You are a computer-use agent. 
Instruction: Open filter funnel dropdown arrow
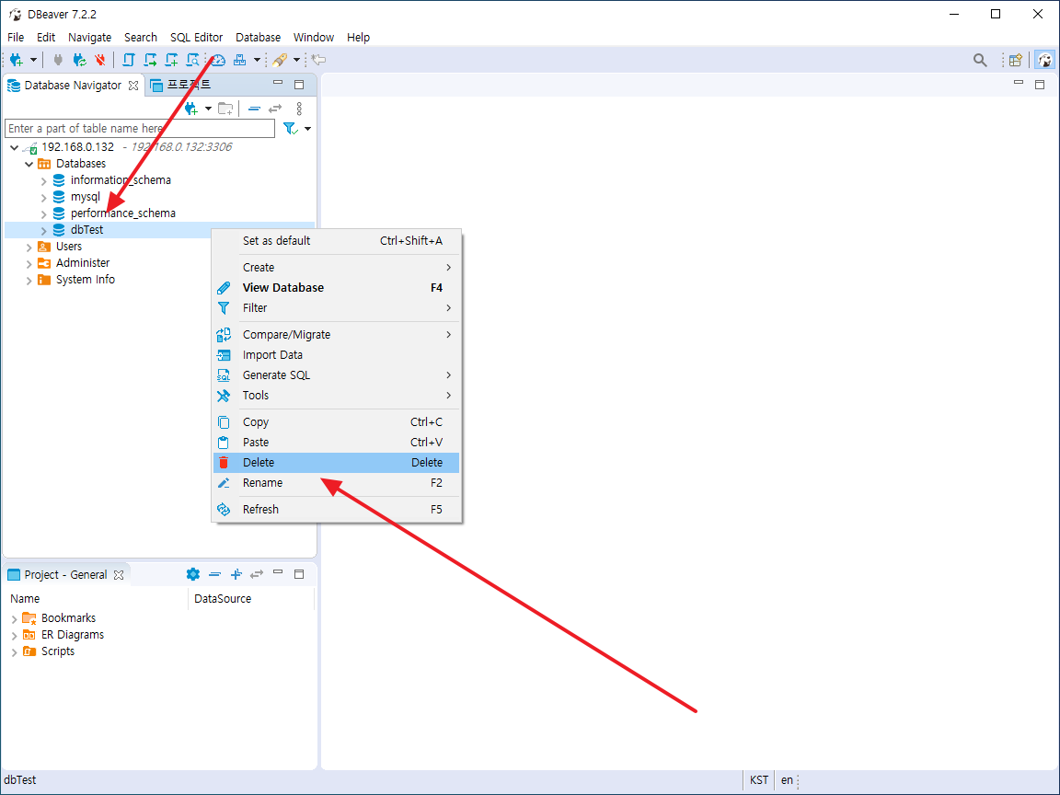[x=307, y=129]
